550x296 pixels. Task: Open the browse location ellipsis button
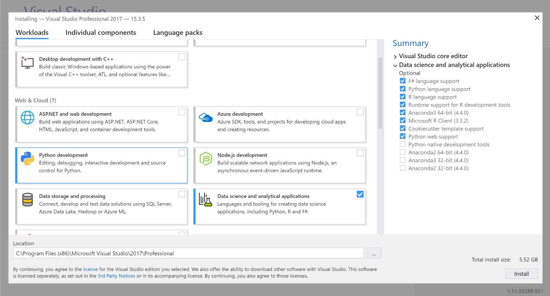374,253
